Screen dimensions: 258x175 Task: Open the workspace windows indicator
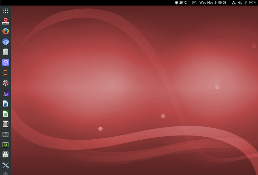point(194,3)
